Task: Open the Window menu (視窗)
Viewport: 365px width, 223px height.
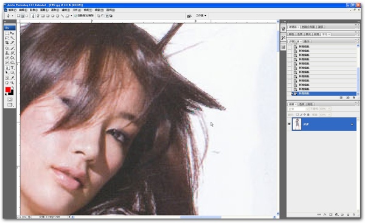Action: click(99, 10)
